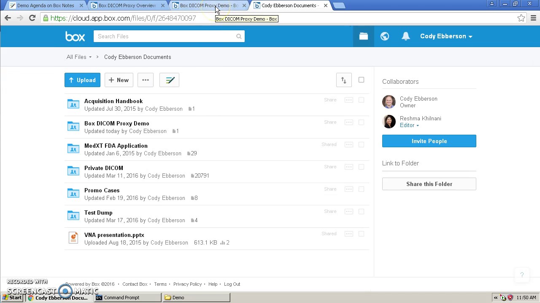The width and height of the screenshot is (540, 303).
Task: Check the Private DICOM checkbox
Action: pos(361,167)
